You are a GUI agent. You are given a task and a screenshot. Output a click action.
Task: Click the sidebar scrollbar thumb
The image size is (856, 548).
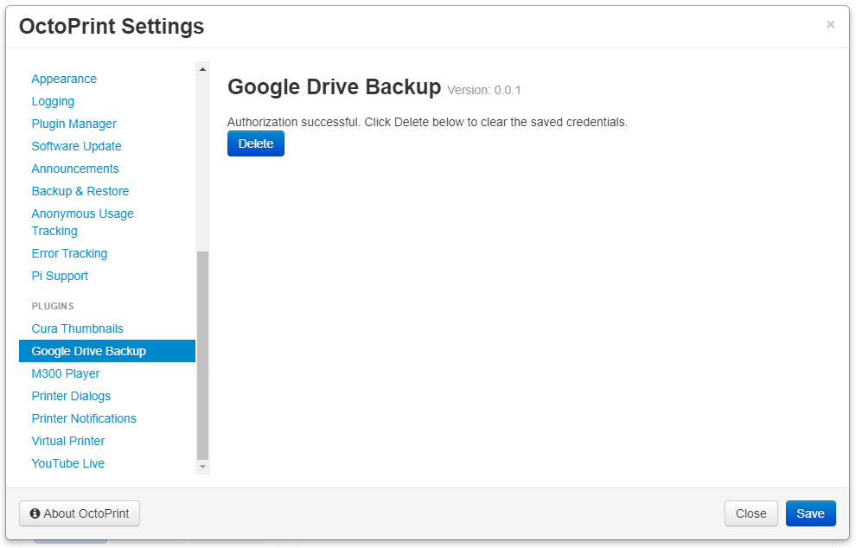click(x=202, y=355)
